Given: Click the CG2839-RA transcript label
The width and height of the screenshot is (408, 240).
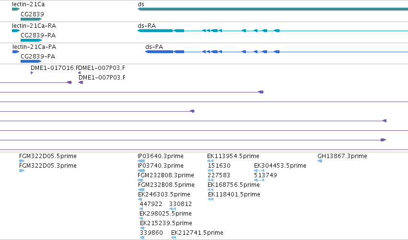Looking at the screenshot, I should coord(38,35).
